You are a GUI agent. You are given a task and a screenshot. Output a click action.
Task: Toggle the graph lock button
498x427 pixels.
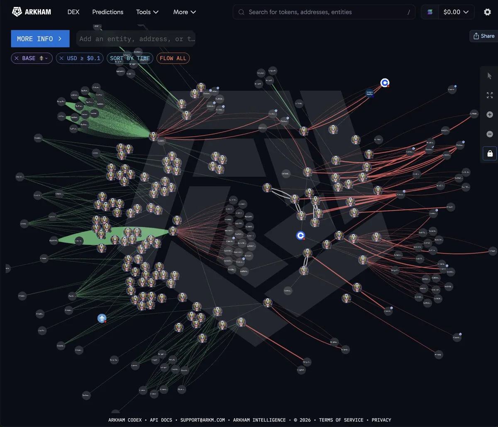click(490, 154)
